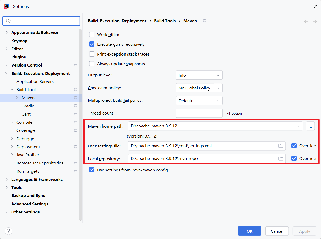Click the search magnifier icon in settings
The width and height of the screenshot is (321, 239).
8,21
